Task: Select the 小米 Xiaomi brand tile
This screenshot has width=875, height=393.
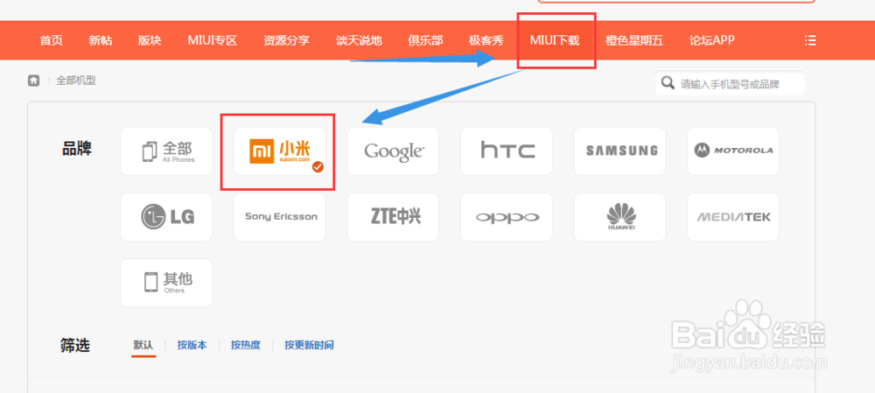Action: pyautogui.click(x=280, y=151)
